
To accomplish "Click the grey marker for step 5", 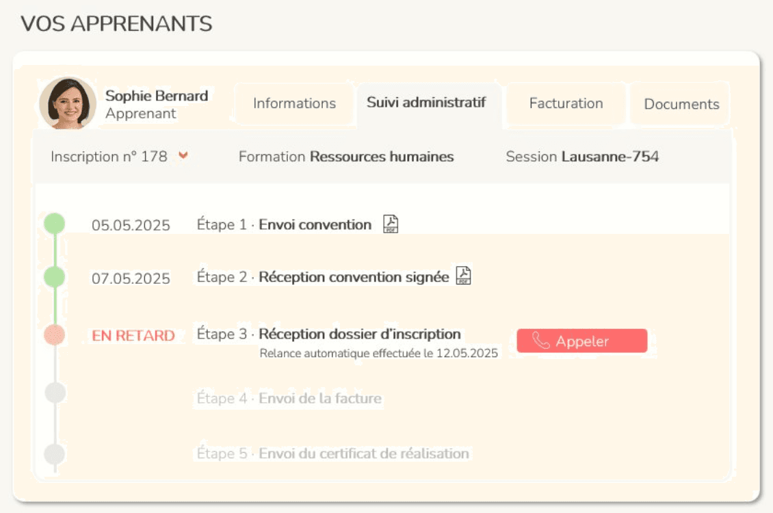I will [55, 453].
